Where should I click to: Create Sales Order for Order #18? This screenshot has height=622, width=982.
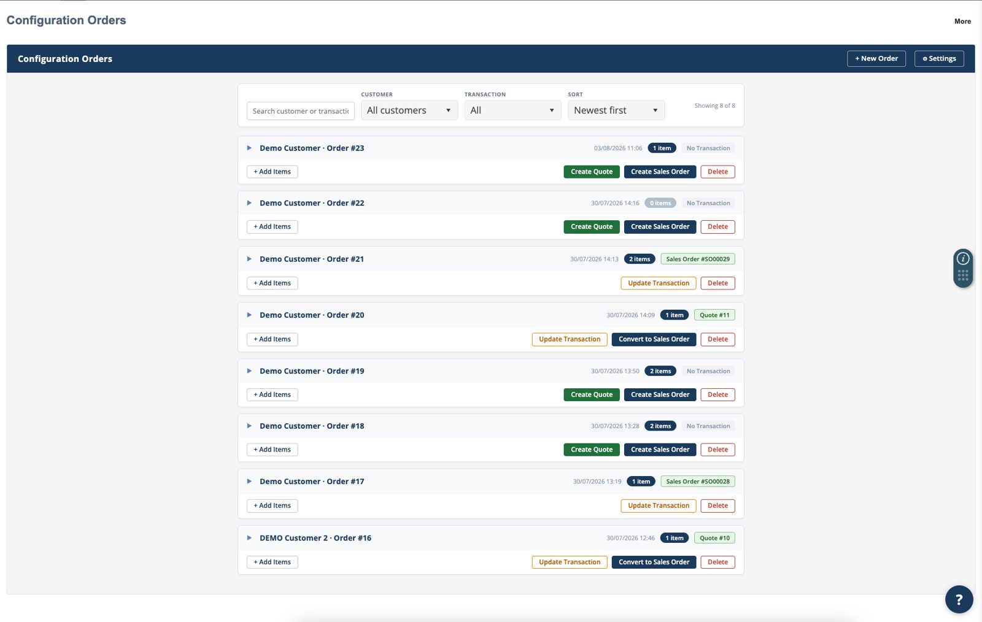(x=660, y=450)
